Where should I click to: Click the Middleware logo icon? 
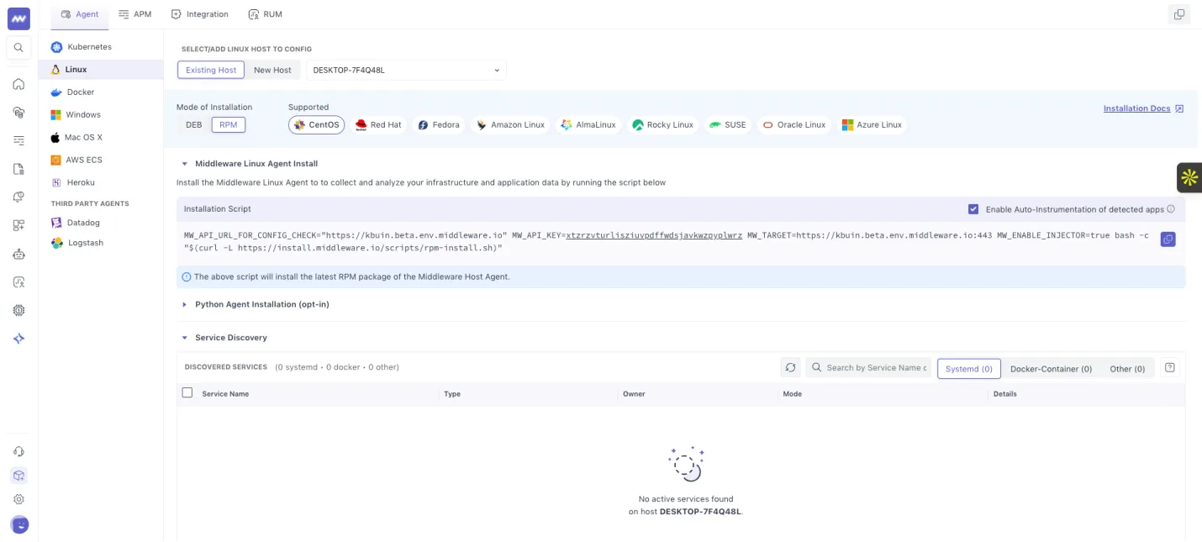click(x=18, y=18)
